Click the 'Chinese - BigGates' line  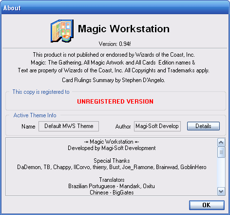click(112, 193)
